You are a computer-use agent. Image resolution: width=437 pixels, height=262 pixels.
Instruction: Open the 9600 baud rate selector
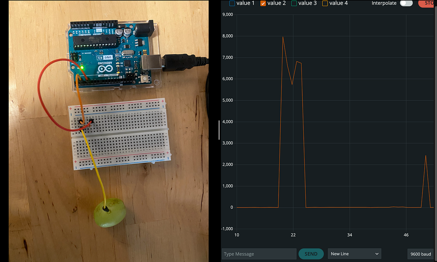(421, 254)
